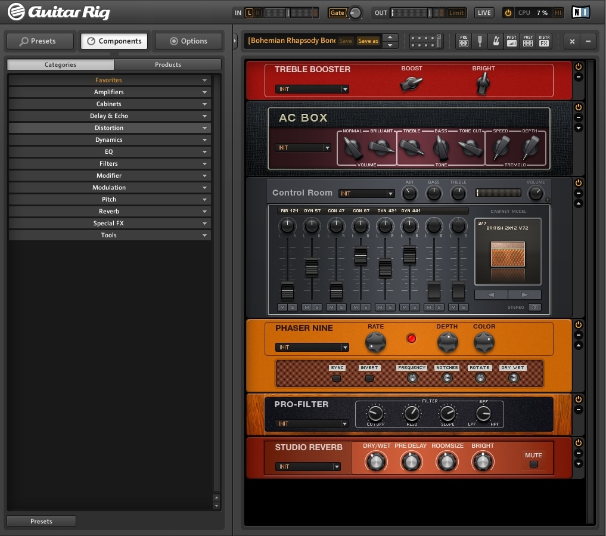Viewport: 606px width, 536px height.
Task: Expand the Delay & Echo category
Action: click(110, 116)
